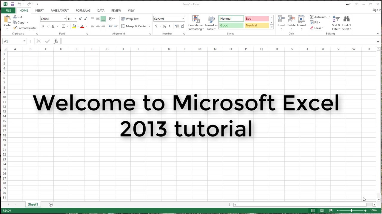Switch to the FORMULAS tab
Screen dimensions: 382x214
[83, 10]
